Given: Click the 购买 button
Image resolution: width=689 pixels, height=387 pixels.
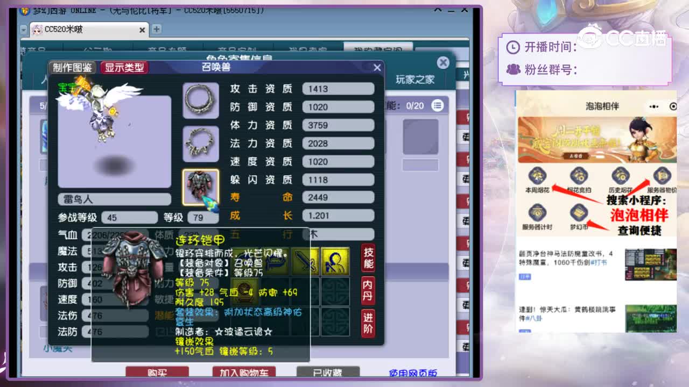Looking at the screenshot, I should [x=157, y=372].
